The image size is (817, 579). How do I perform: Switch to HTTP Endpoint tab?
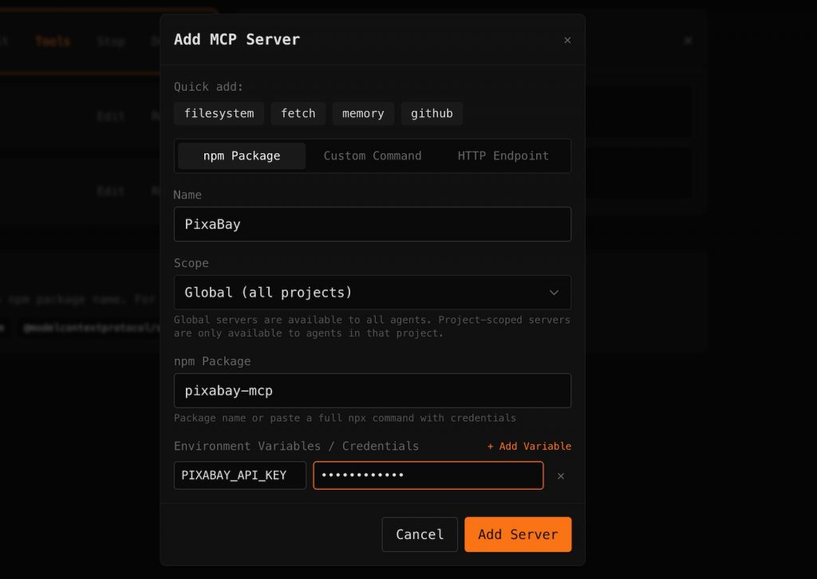click(503, 156)
